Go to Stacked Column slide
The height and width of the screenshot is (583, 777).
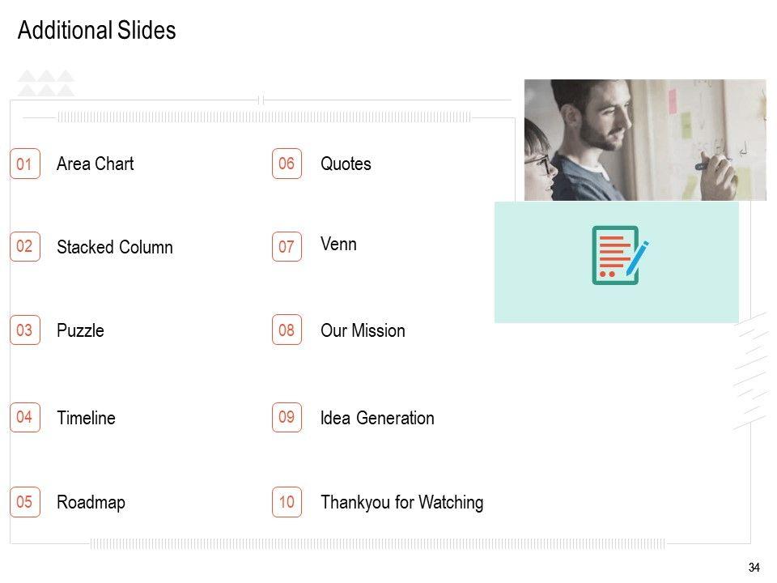pos(114,248)
